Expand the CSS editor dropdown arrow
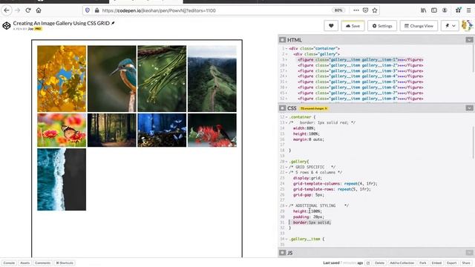Image resolution: width=475 pixels, height=267 pixels. click(469, 108)
